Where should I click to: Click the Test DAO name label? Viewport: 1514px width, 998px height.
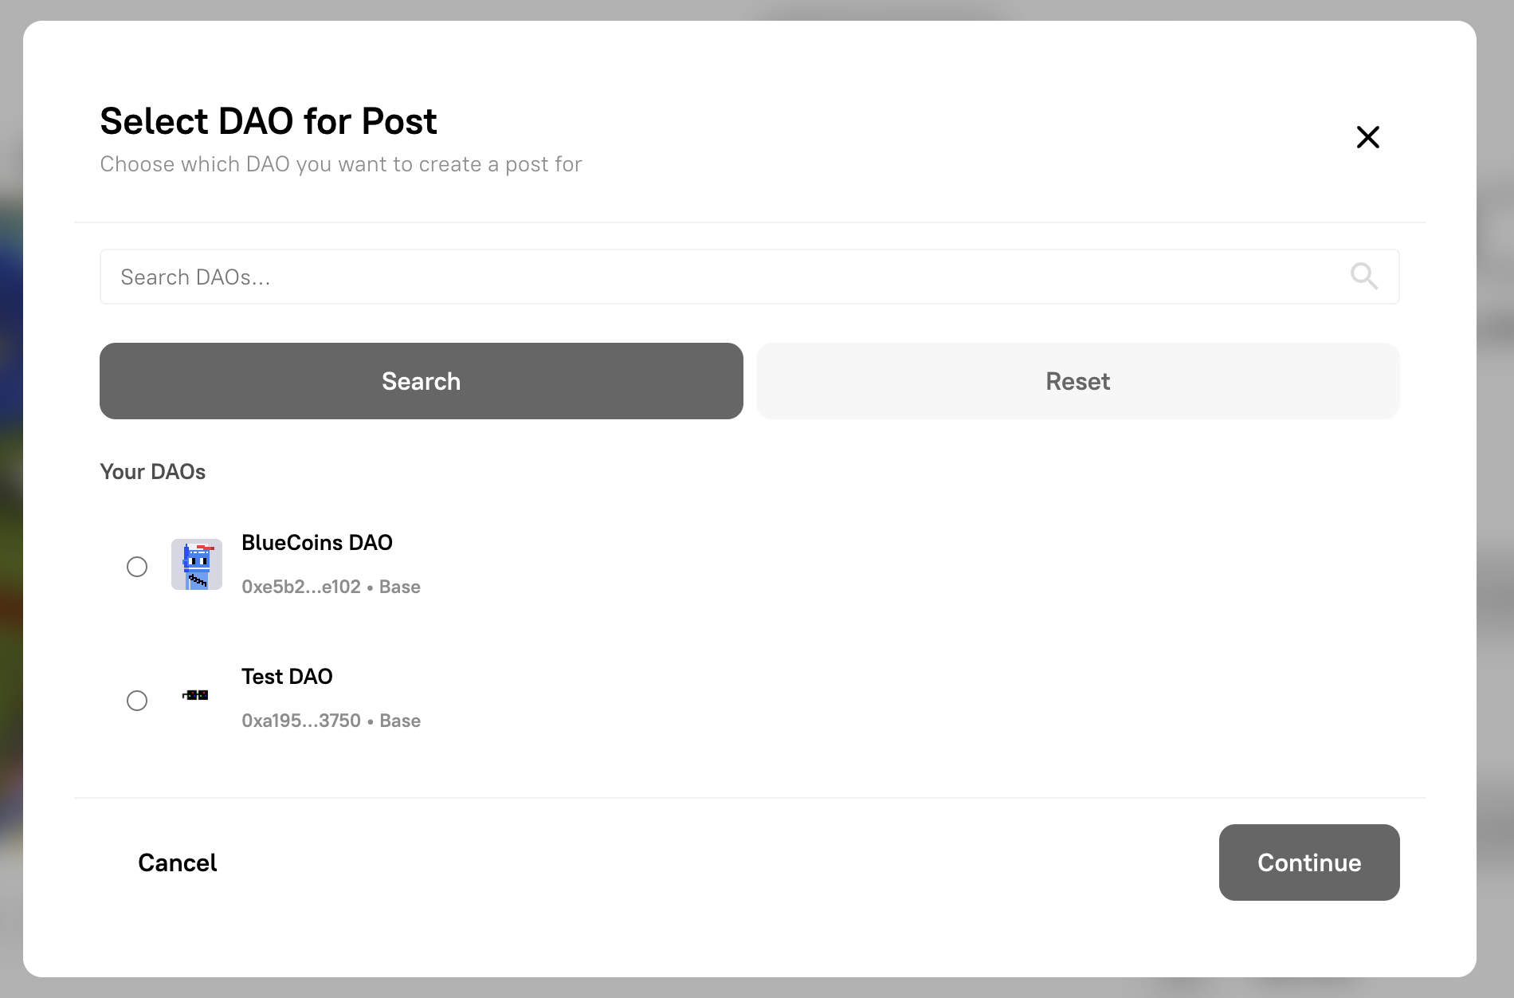[287, 677]
